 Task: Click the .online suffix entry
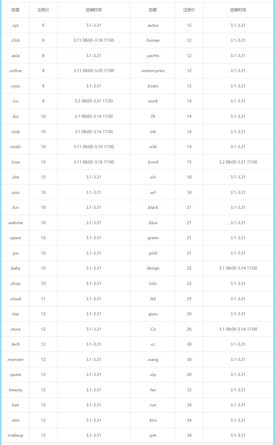coord(15,71)
